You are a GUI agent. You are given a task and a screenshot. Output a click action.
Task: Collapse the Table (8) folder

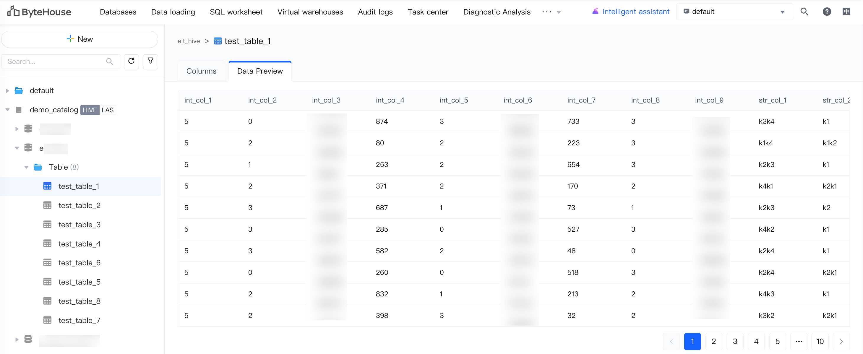coord(27,167)
